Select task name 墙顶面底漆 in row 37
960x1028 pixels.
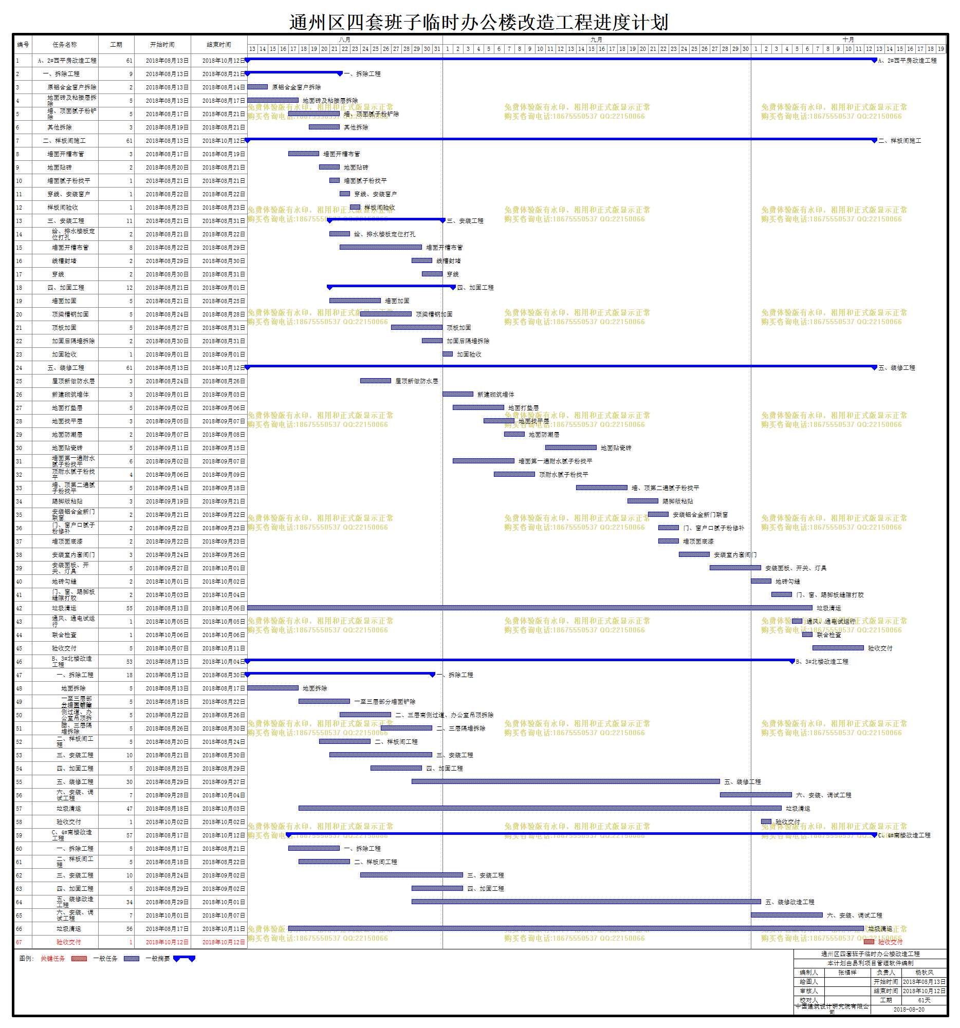tap(67, 541)
